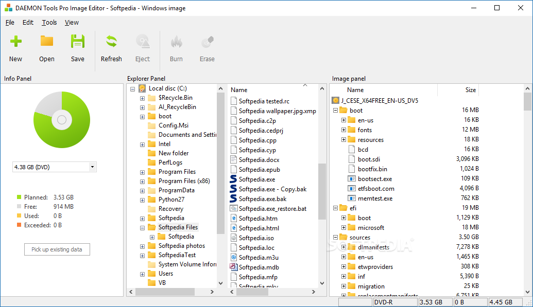Select the Softpedia.exe - Copy.bak icon
Screen dimensions: 533x307
click(233, 189)
